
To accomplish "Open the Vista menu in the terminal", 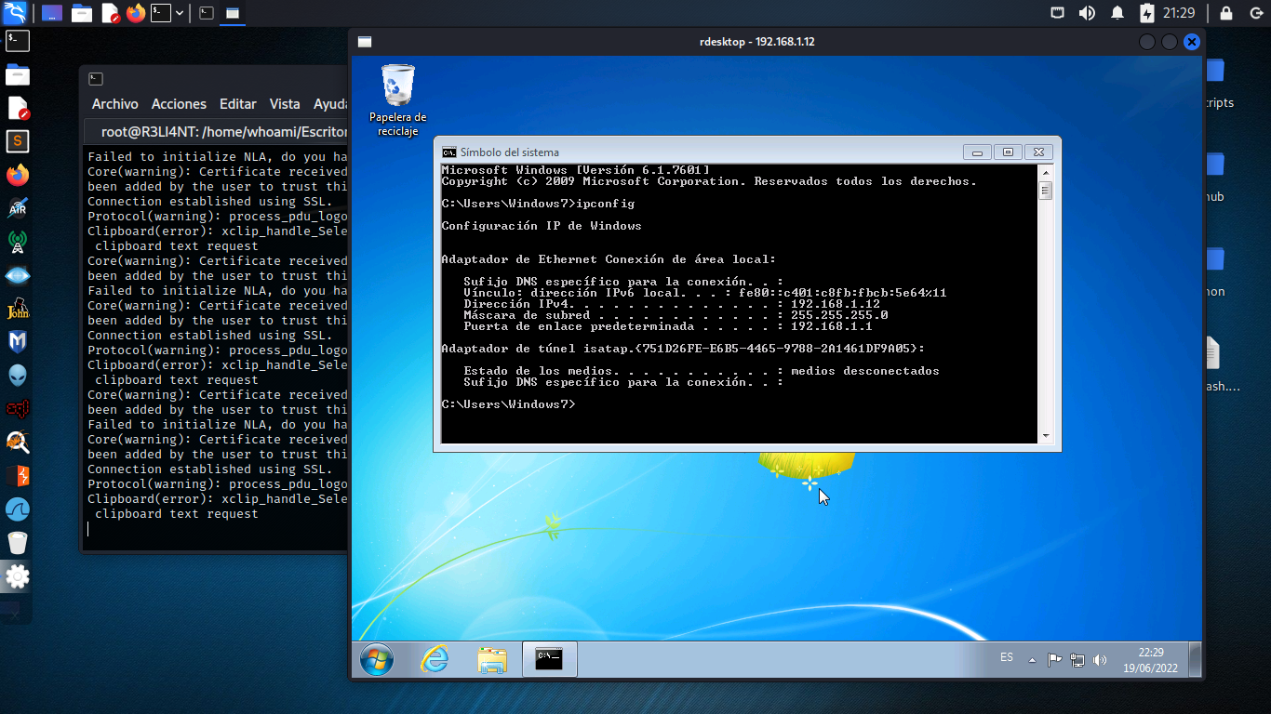I will [285, 104].
